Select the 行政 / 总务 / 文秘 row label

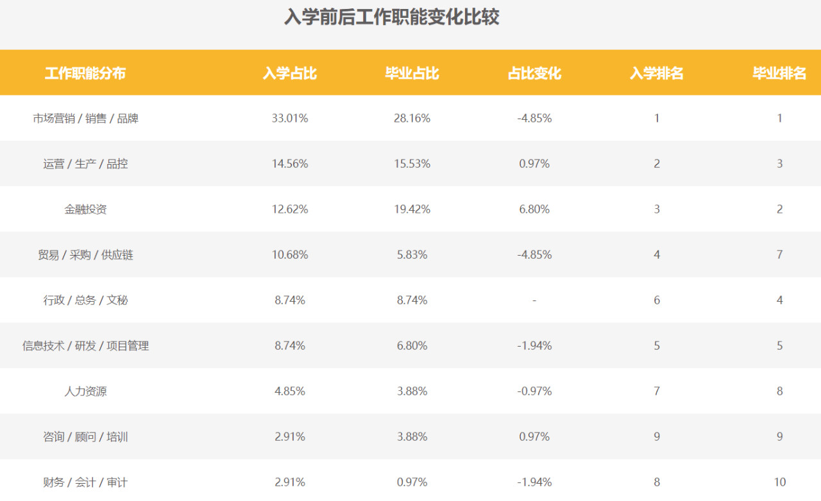tap(85, 300)
